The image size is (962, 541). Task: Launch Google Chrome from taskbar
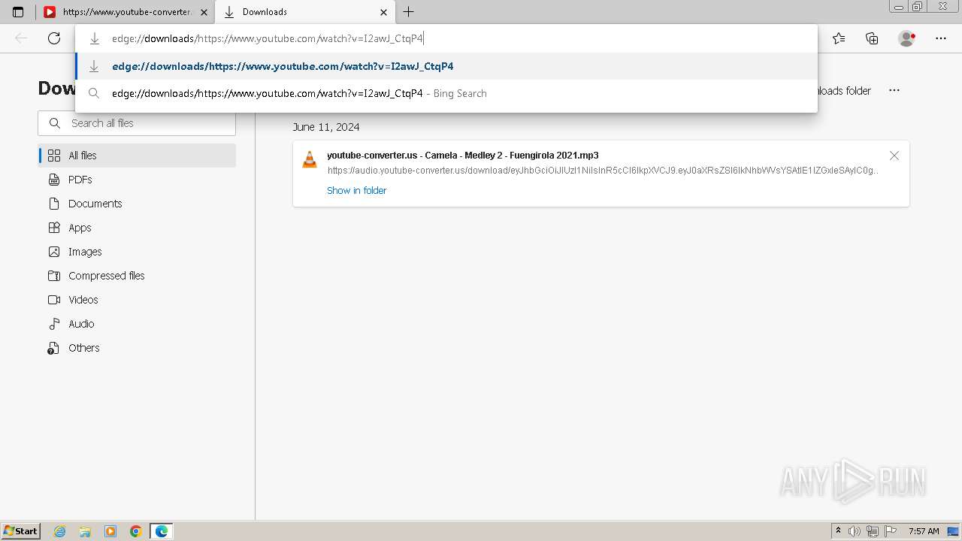[136, 531]
